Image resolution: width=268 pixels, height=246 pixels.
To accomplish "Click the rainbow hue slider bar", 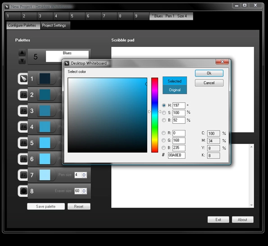I will pyautogui.click(x=154, y=115).
